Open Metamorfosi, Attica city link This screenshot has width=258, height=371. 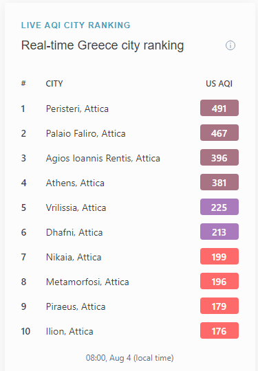[87, 282]
